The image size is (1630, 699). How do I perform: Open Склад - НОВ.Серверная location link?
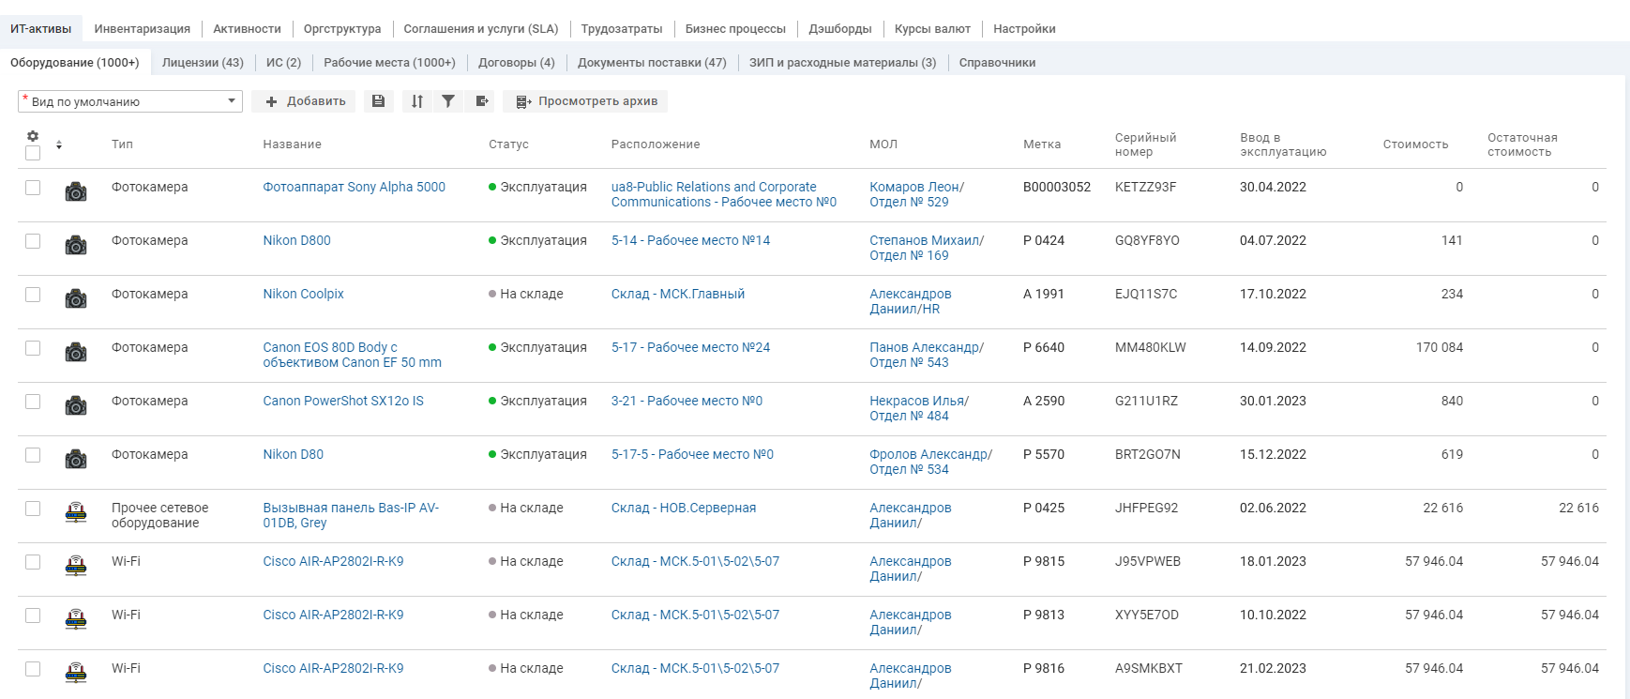coord(683,508)
